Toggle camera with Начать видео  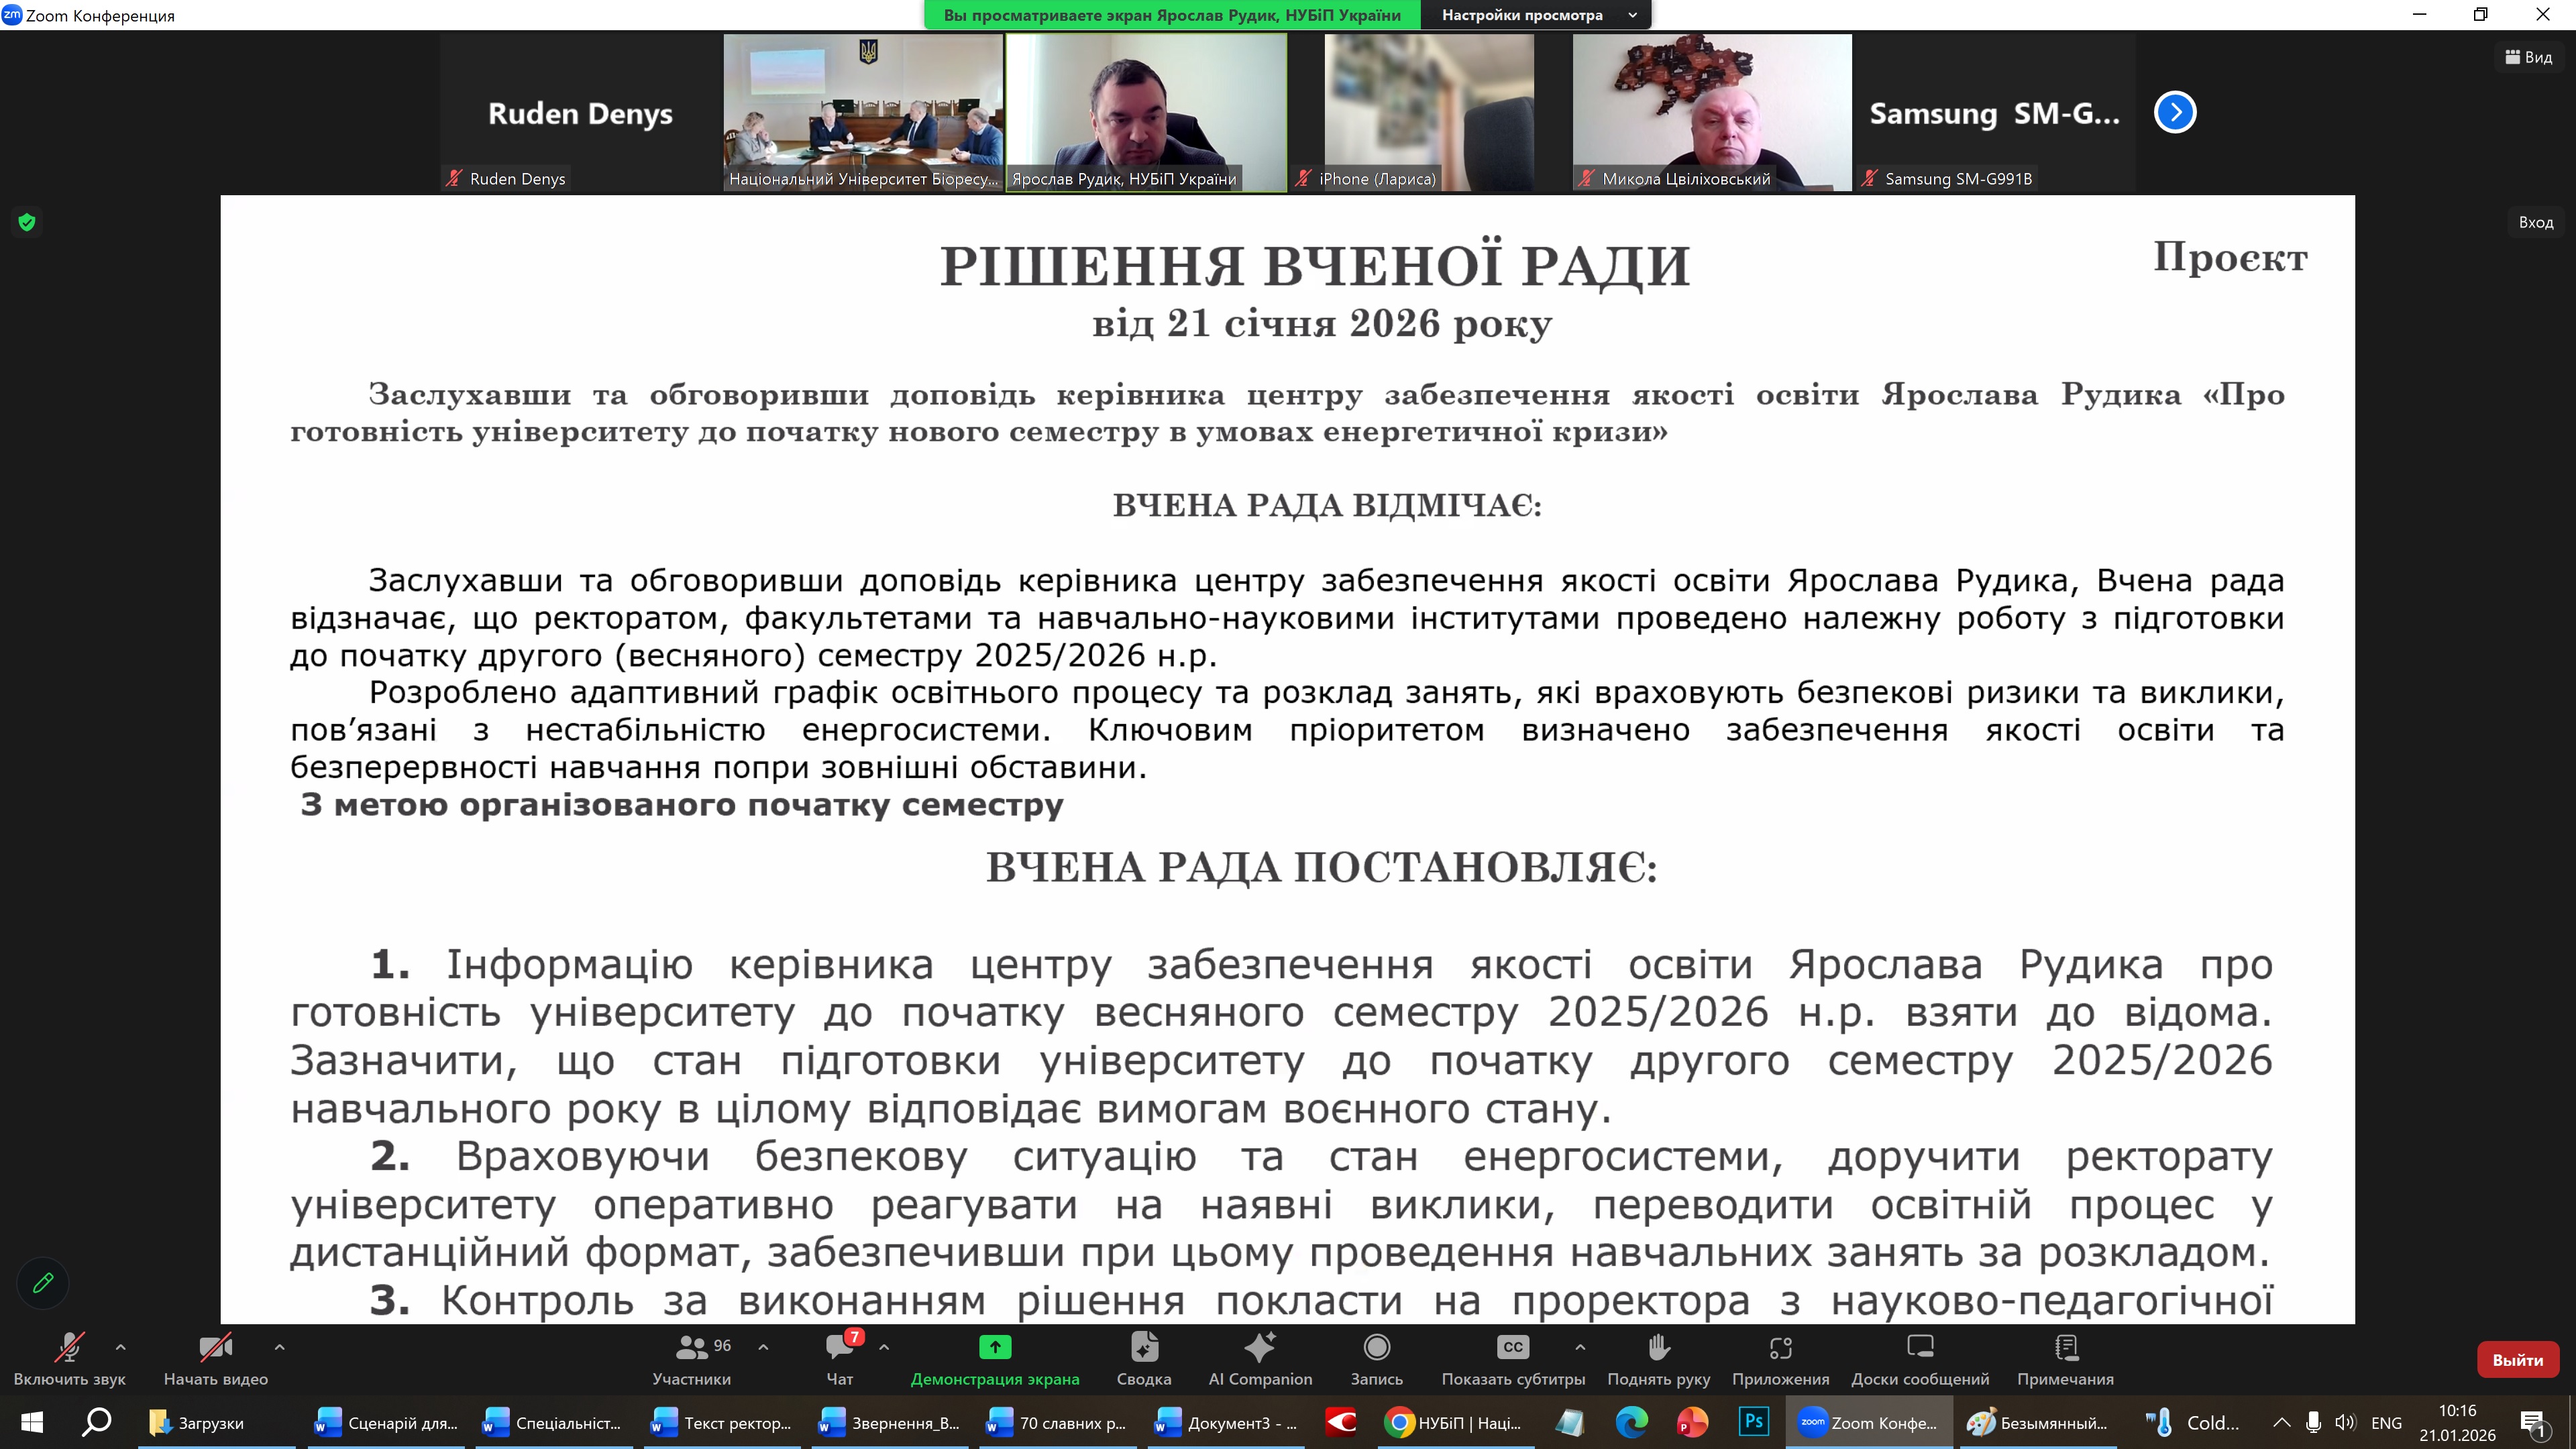(215, 1348)
